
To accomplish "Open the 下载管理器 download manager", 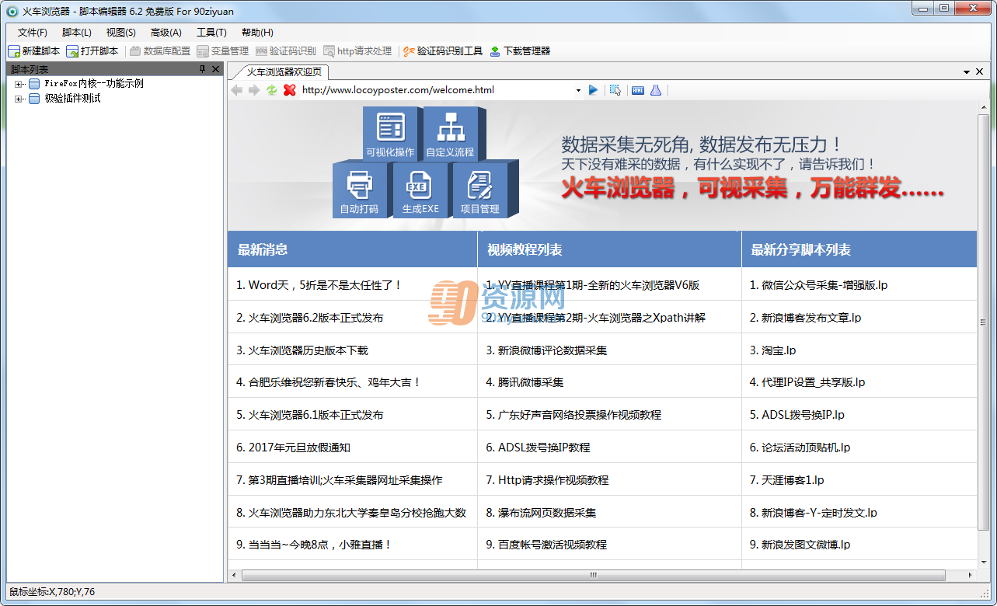I will coord(520,51).
